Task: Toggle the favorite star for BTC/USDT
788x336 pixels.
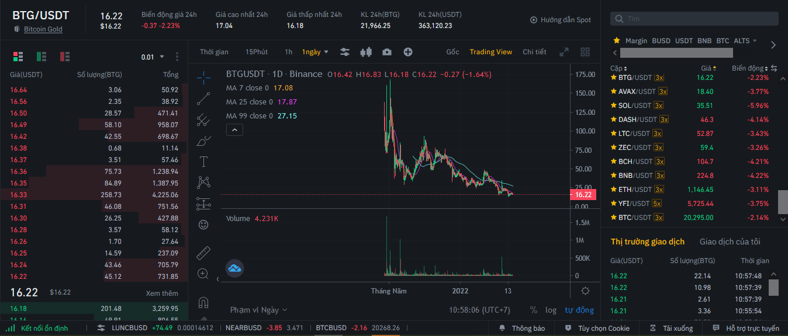Action: 614,218
